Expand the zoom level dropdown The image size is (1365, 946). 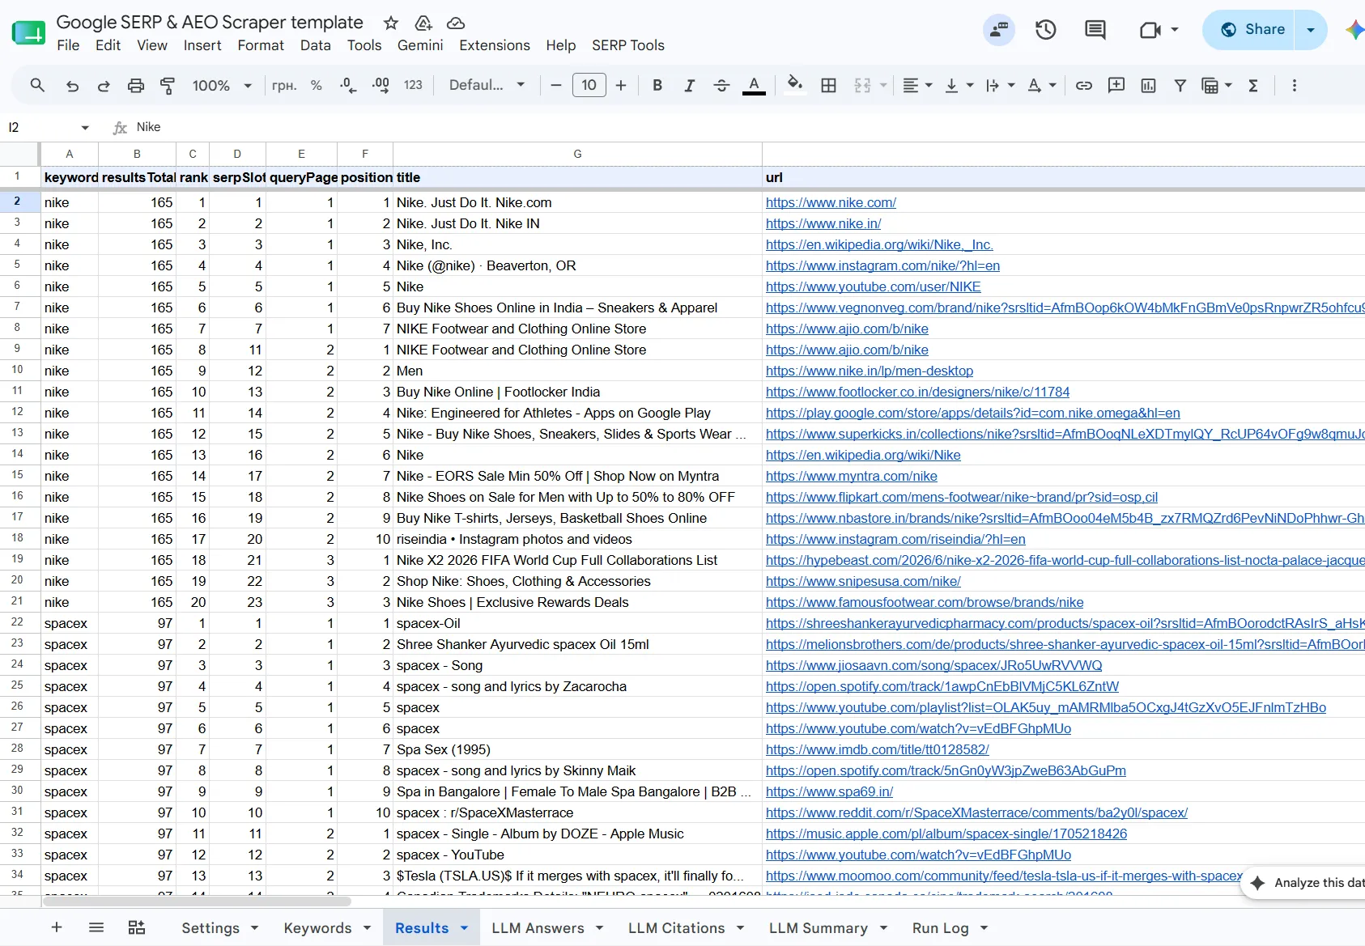pyautogui.click(x=248, y=85)
